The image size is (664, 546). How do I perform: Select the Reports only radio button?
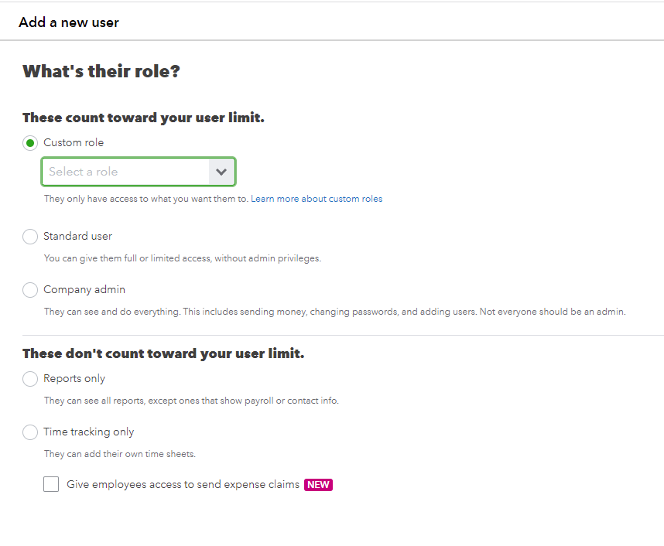pos(30,379)
